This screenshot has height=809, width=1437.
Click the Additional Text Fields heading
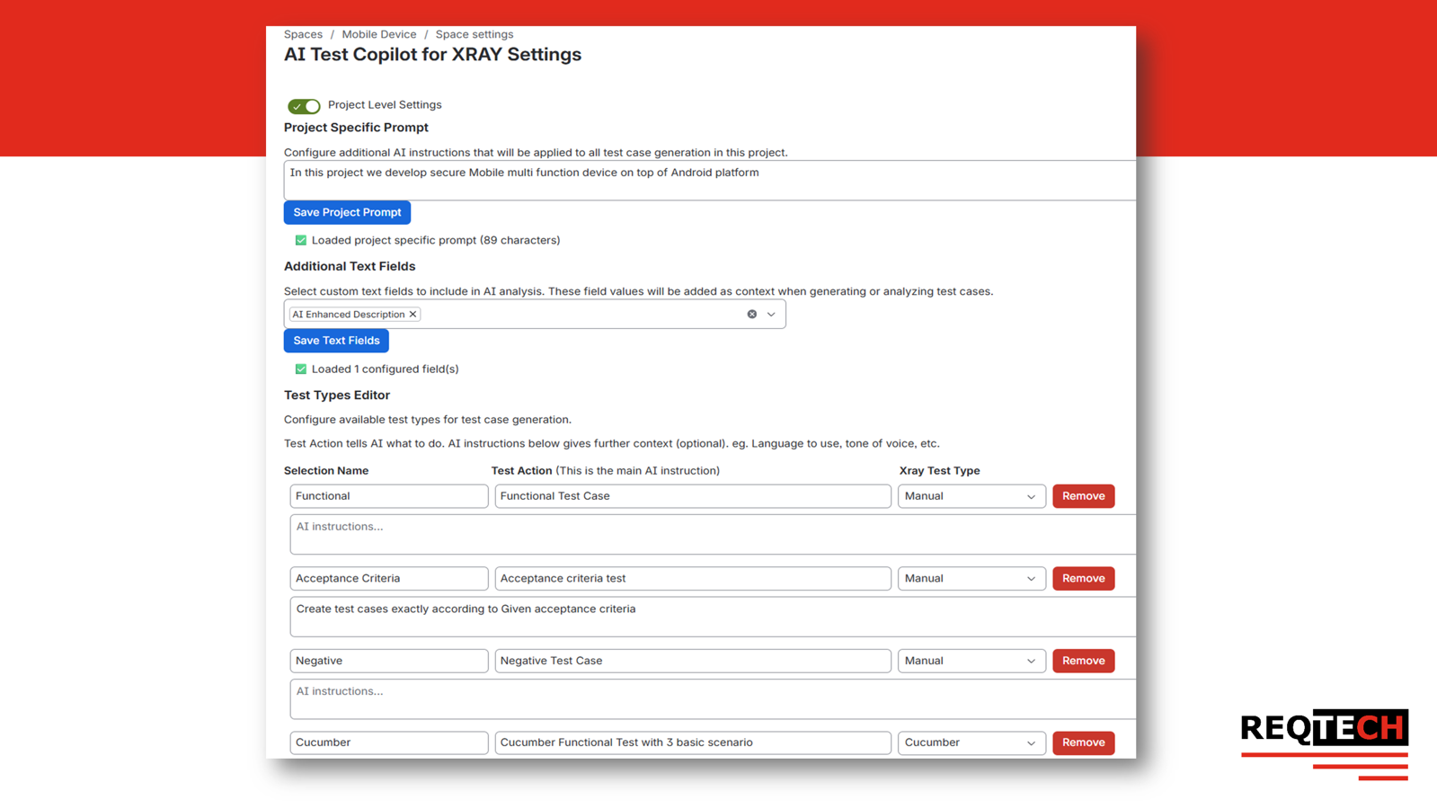(x=350, y=266)
